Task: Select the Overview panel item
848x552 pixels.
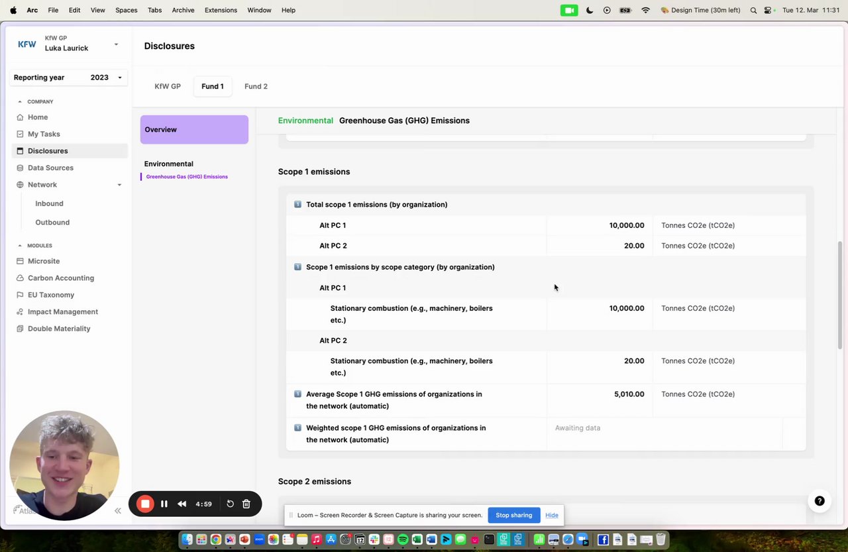Action: 194,130
